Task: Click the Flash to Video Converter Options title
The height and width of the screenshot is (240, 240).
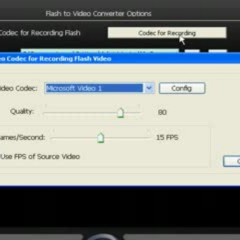Action: tap(98, 13)
